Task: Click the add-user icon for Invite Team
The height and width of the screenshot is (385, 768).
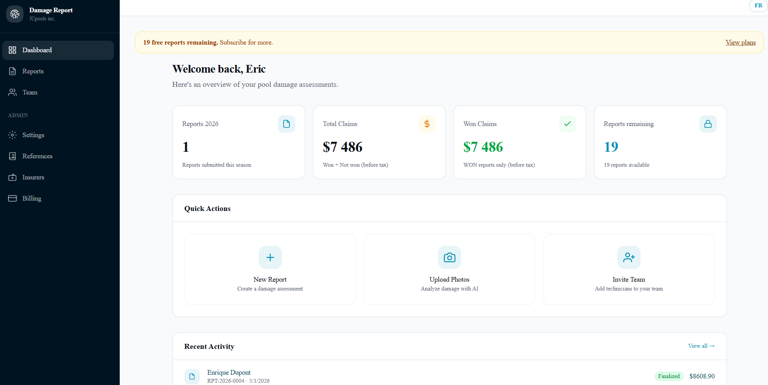Action: point(629,257)
